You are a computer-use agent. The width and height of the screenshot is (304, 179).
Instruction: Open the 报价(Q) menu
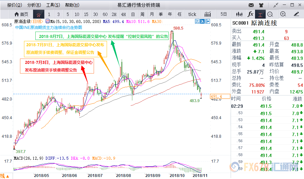coord(14,5)
